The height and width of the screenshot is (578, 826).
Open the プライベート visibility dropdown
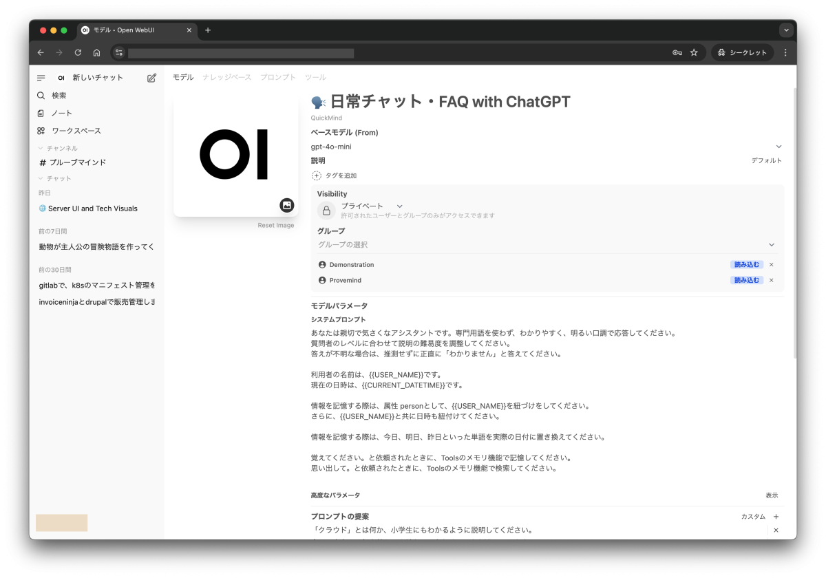tap(372, 206)
